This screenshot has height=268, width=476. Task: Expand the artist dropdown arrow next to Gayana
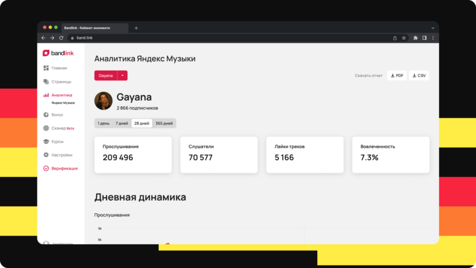(x=122, y=76)
